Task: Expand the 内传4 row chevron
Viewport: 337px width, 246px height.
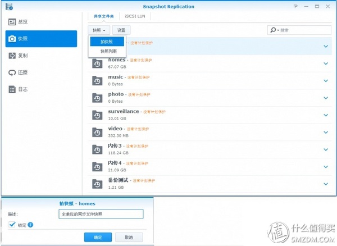Action: click(326, 166)
